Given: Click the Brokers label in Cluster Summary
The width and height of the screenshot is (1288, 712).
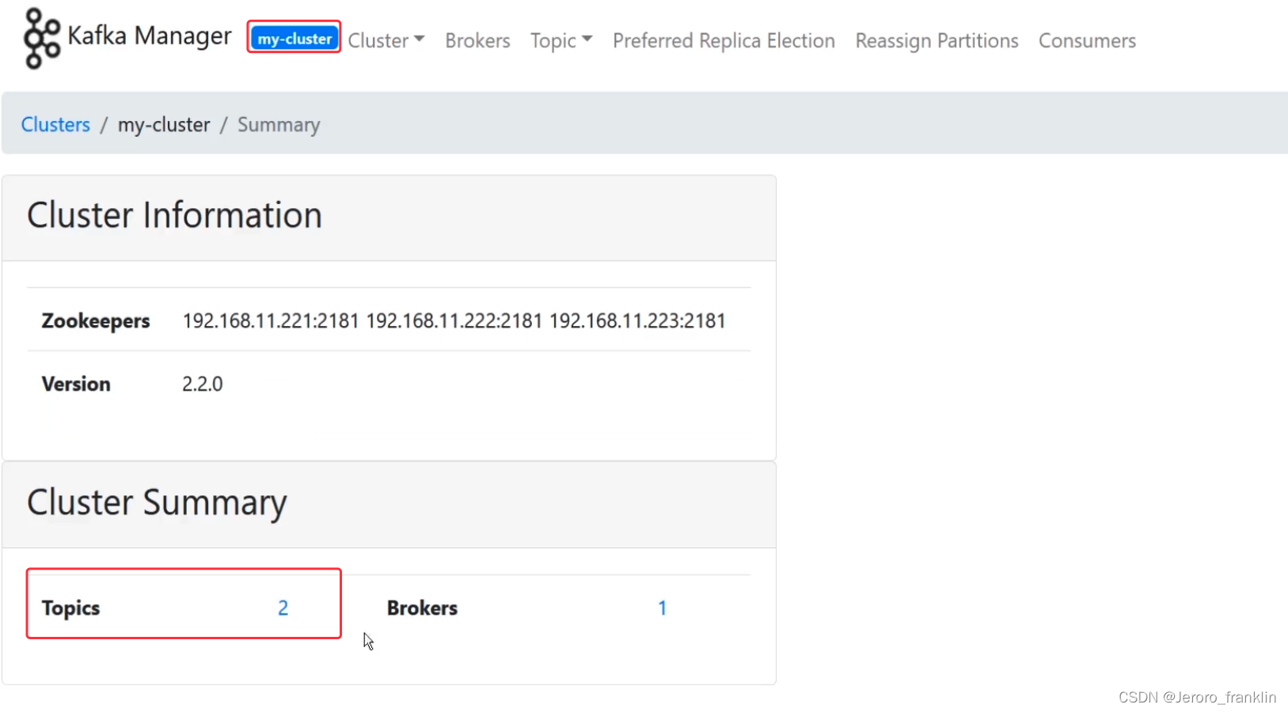Looking at the screenshot, I should pyautogui.click(x=422, y=608).
